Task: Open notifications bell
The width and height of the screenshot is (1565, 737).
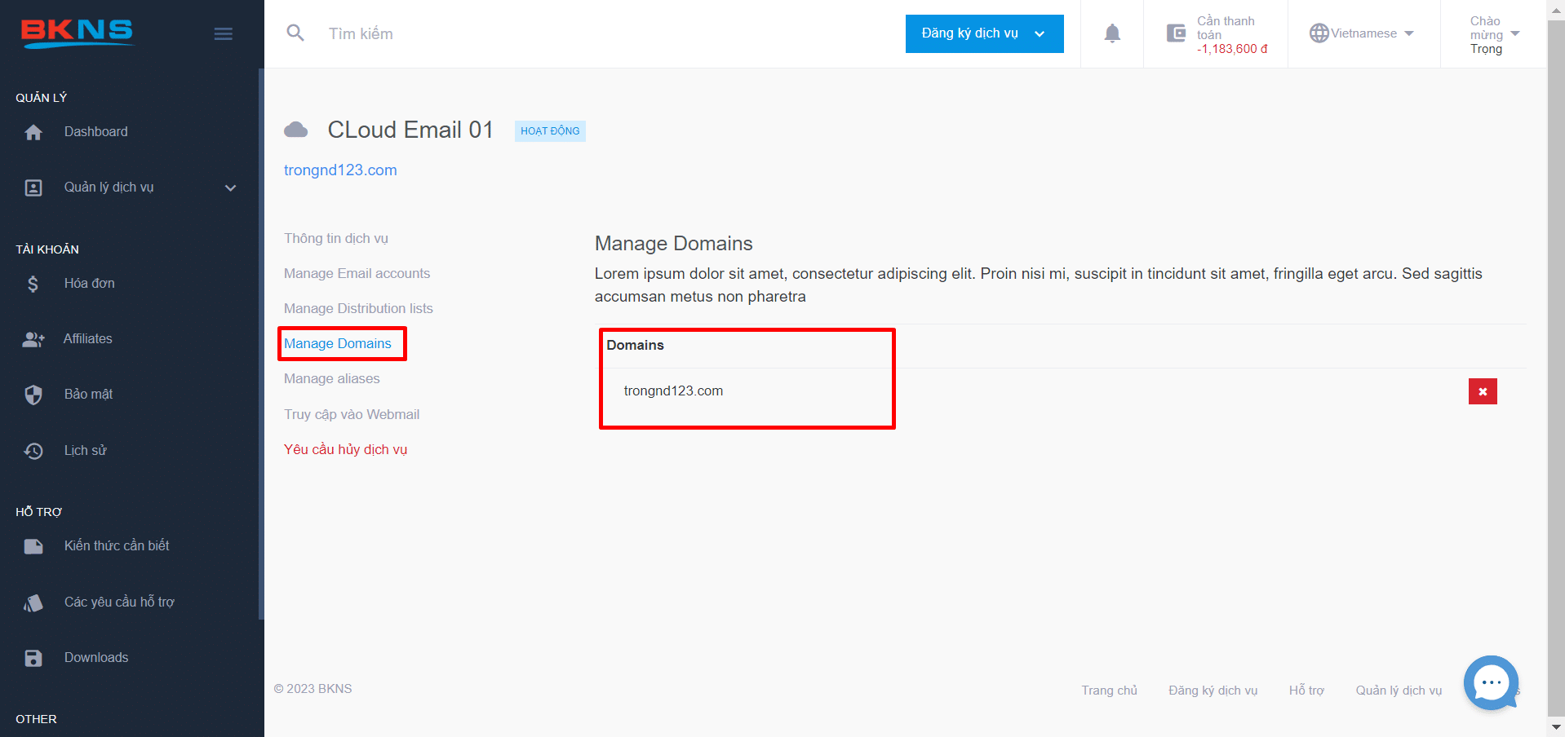Action: pos(1112,33)
